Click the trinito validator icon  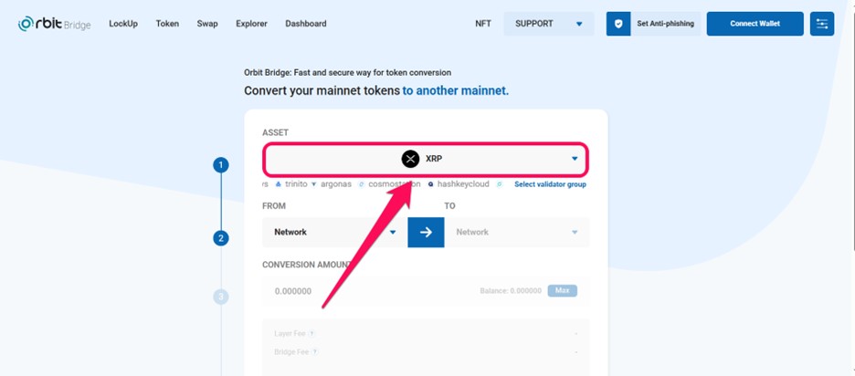point(278,184)
